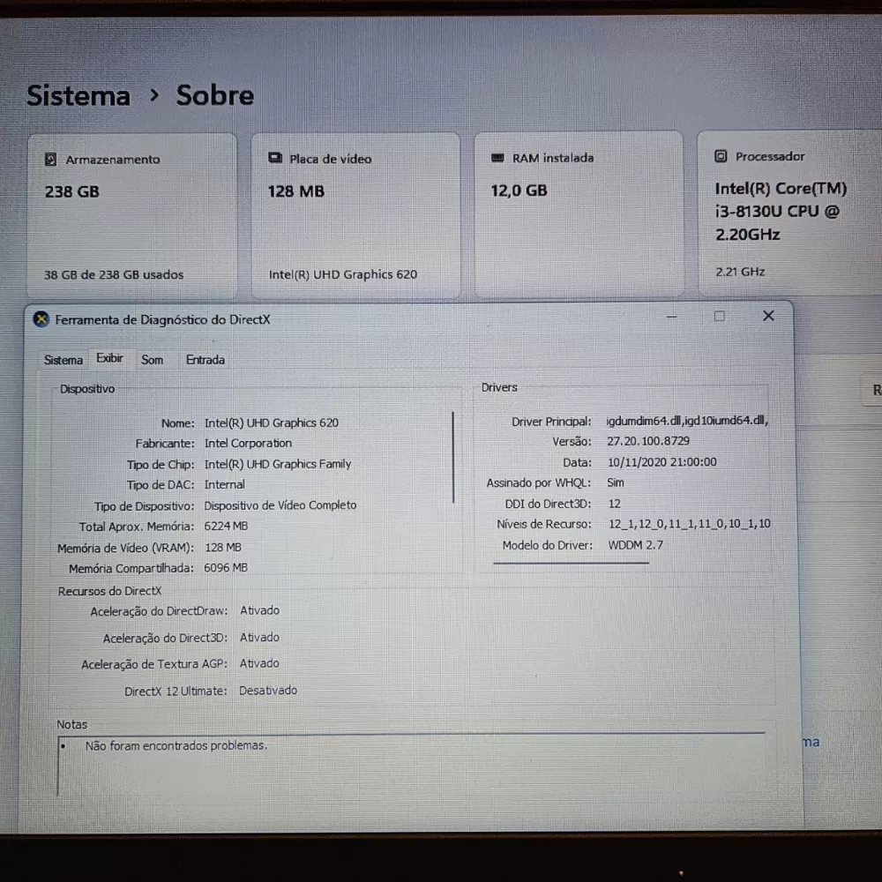Viewport: 882px width, 882px height.
Task: Select 'Dispositivo de Vídeo Completo' value
Action: pos(280,505)
